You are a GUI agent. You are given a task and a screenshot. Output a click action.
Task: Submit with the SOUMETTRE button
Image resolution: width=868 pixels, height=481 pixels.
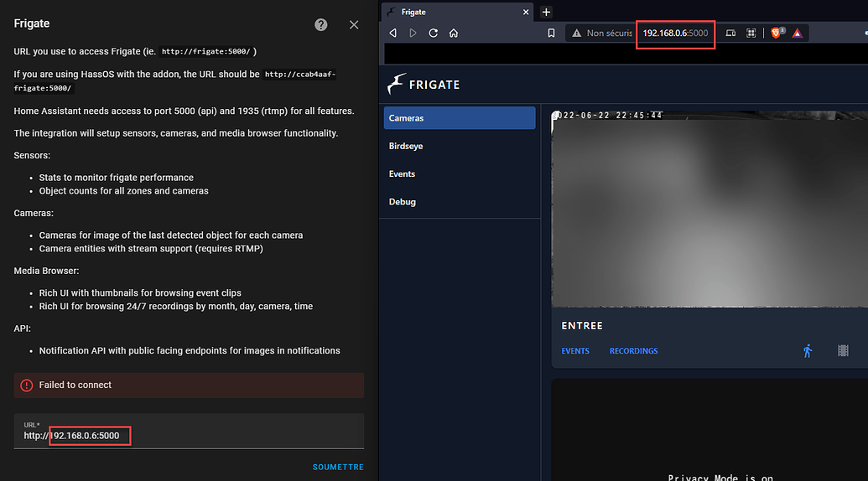[338, 468]
